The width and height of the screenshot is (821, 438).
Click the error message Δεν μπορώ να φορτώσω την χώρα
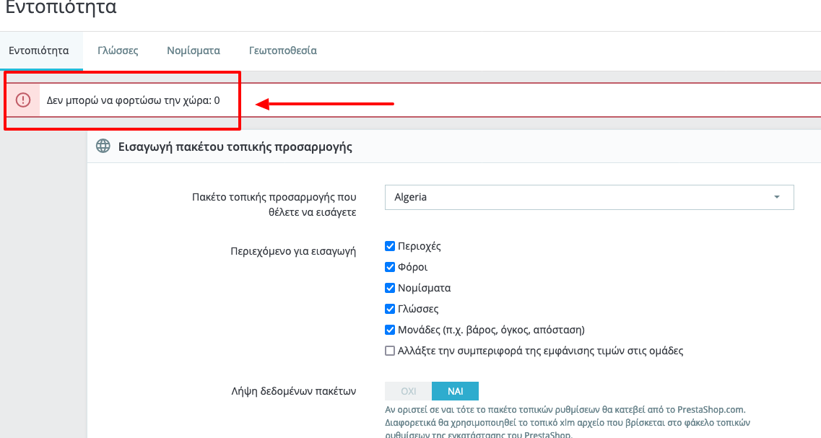133,100
